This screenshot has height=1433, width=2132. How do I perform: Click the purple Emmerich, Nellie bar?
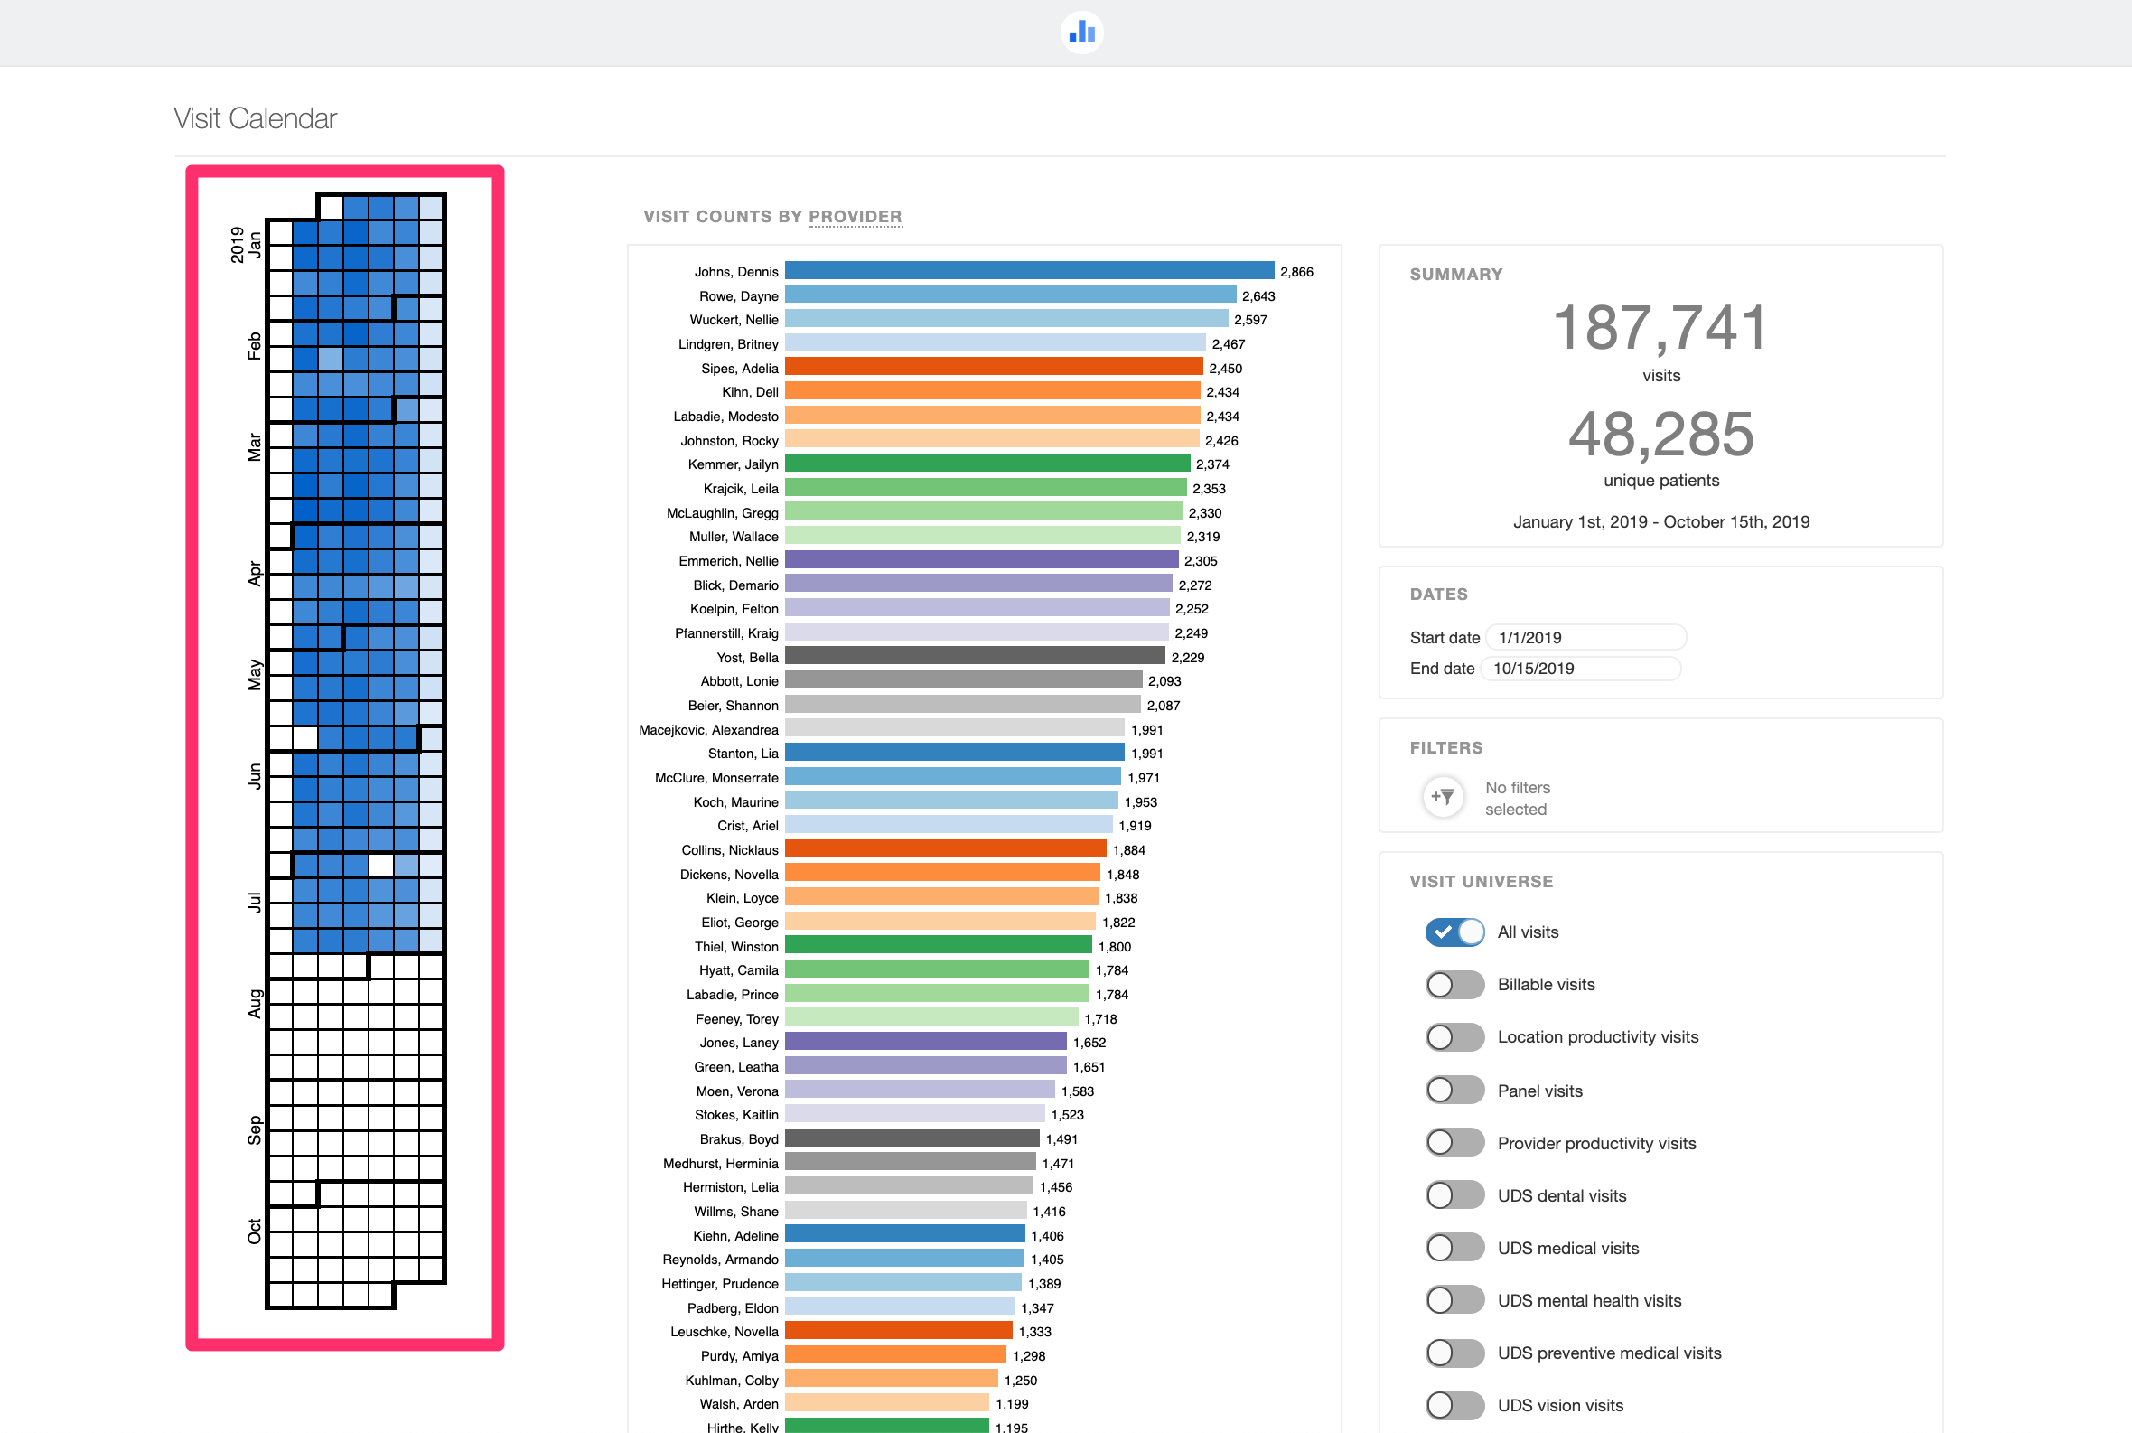coord(980,559)
